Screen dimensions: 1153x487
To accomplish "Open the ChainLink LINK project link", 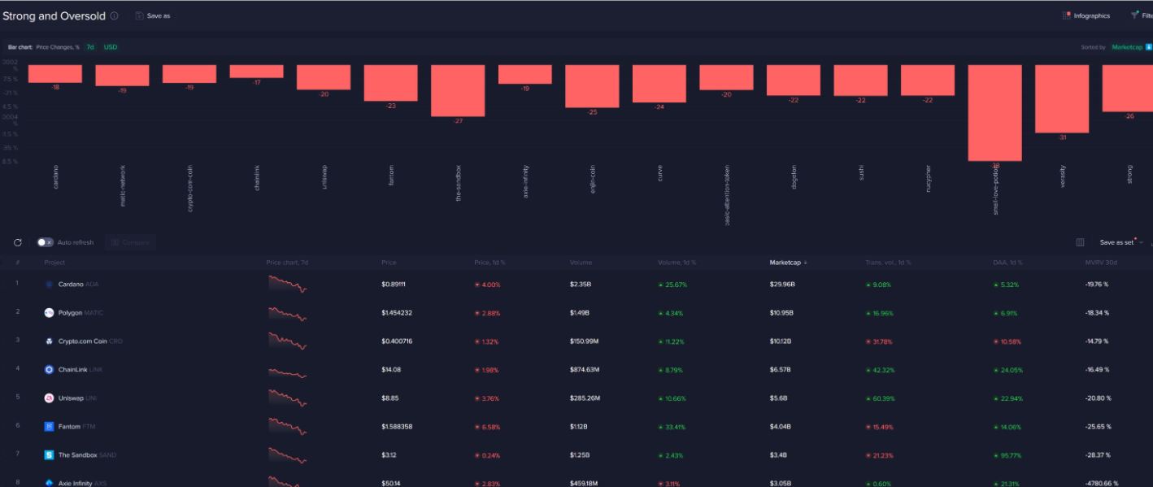I will pos(80,370).
